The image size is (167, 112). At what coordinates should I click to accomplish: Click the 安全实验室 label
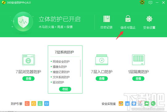click(109, 104)
